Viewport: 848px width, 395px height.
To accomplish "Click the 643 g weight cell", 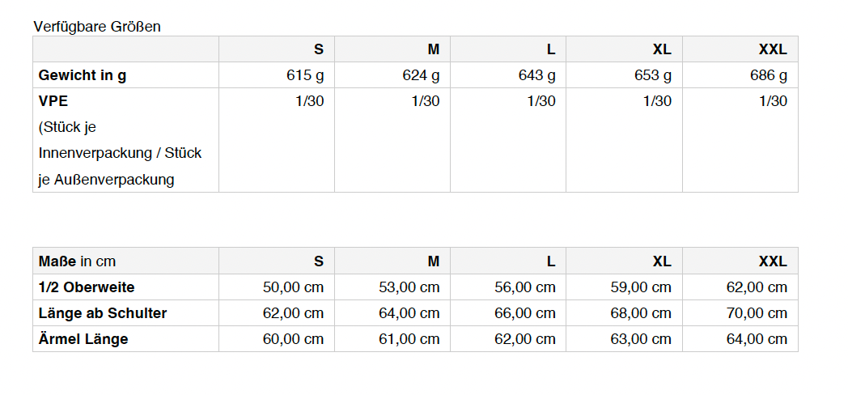I will (x=536, y=75).
